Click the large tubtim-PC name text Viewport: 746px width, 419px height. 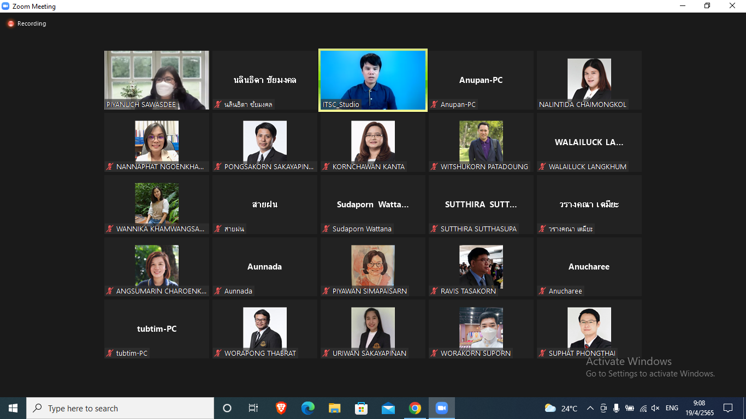pos(157,329)
